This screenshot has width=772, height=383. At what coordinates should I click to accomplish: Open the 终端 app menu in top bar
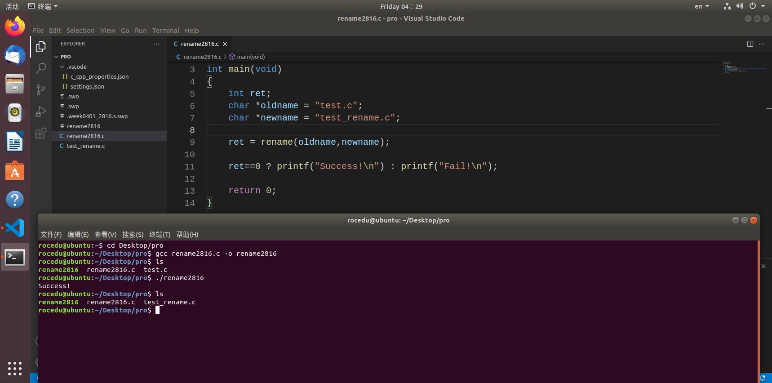tap(43, 6)
